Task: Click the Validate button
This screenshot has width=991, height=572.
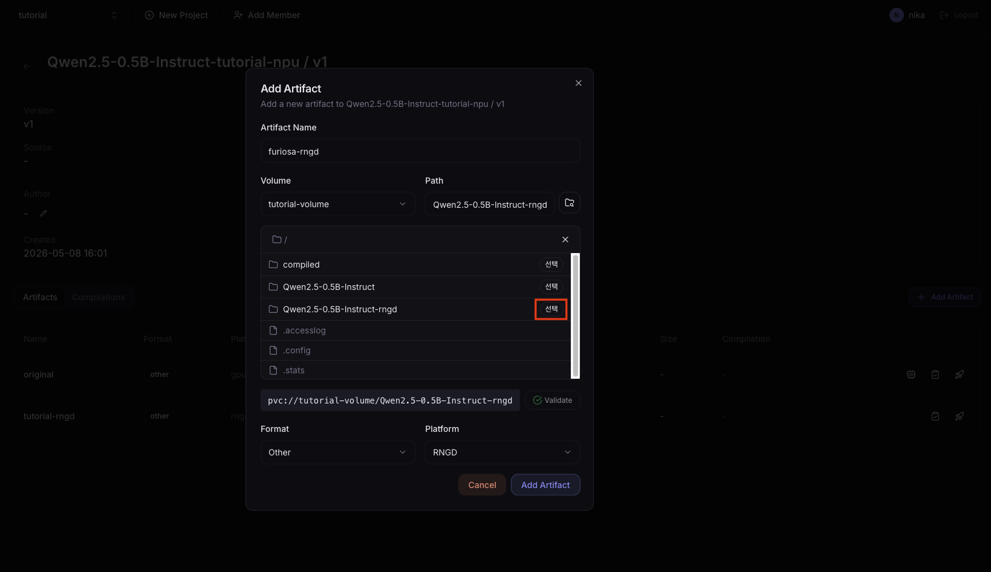Action: (553, 400)
